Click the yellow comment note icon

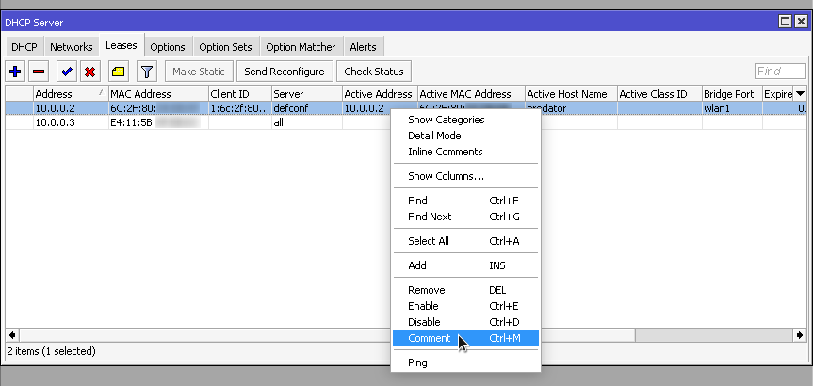tap(118, 72)
